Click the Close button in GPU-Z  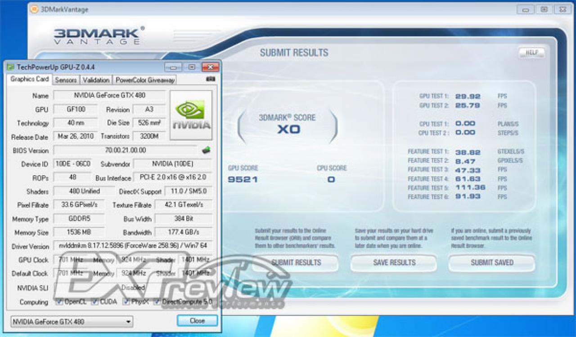pos(197,321)
